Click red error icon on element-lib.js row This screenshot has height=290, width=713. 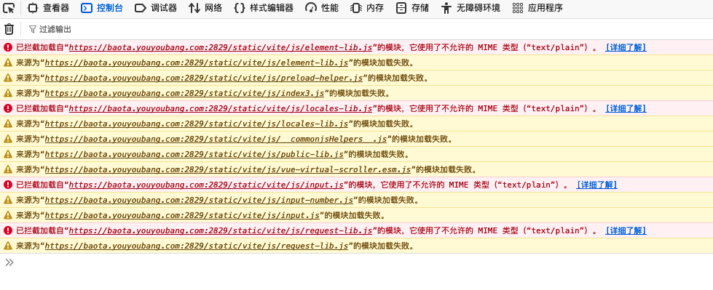point(8,47)
